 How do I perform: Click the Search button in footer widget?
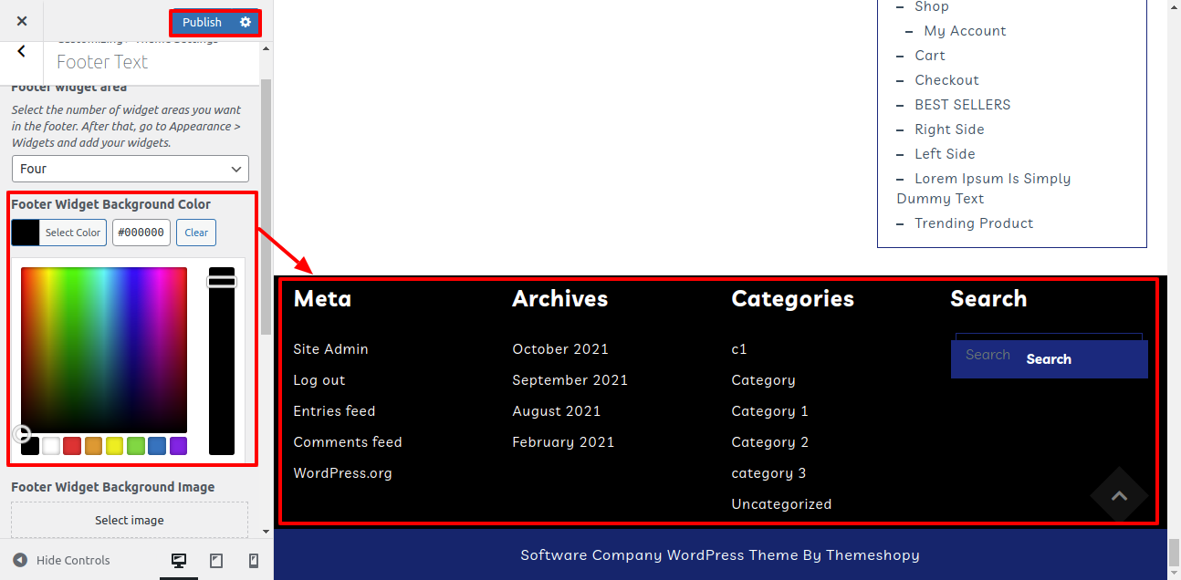click(1049, 359)
